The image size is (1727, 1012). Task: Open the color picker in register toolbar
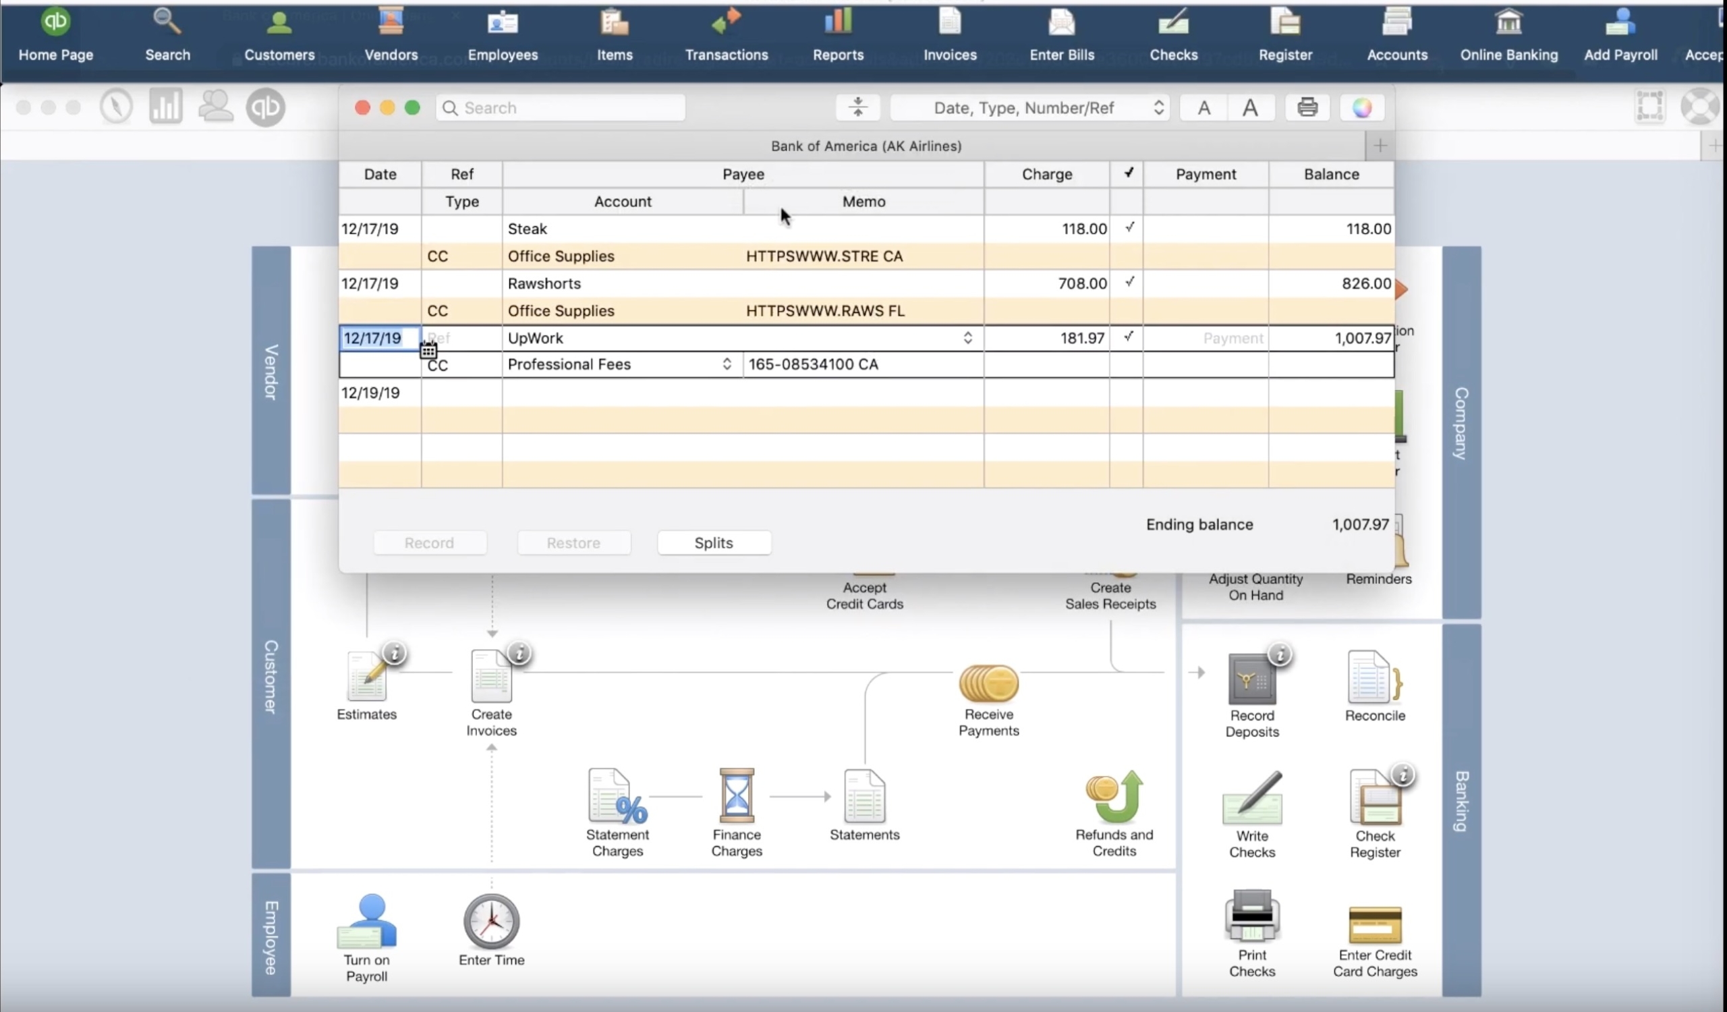[x=1362, y=107]
